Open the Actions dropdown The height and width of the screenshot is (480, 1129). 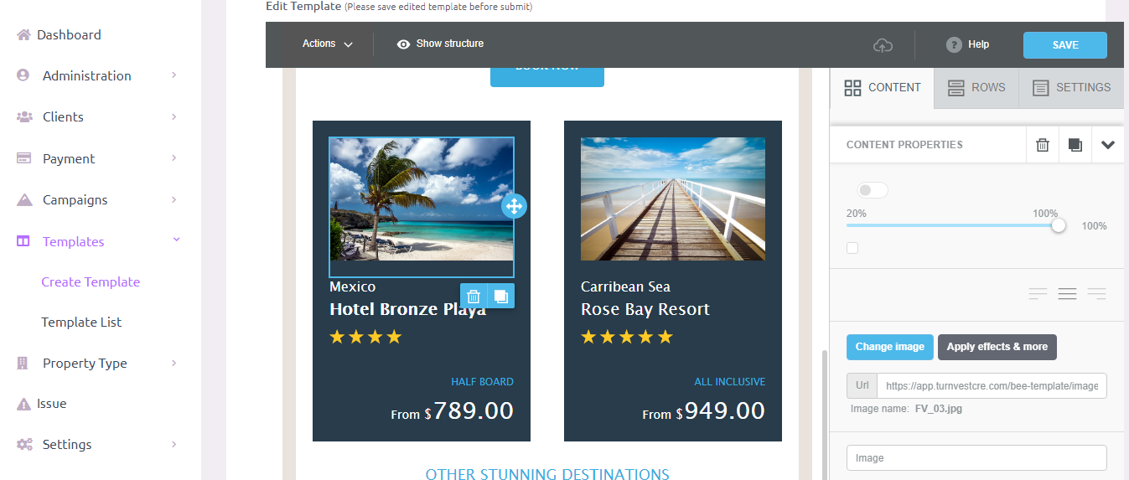click(327, 44)
